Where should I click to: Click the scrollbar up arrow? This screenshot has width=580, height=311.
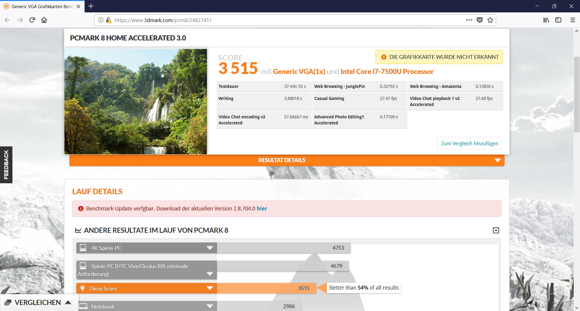coord(577,31)
